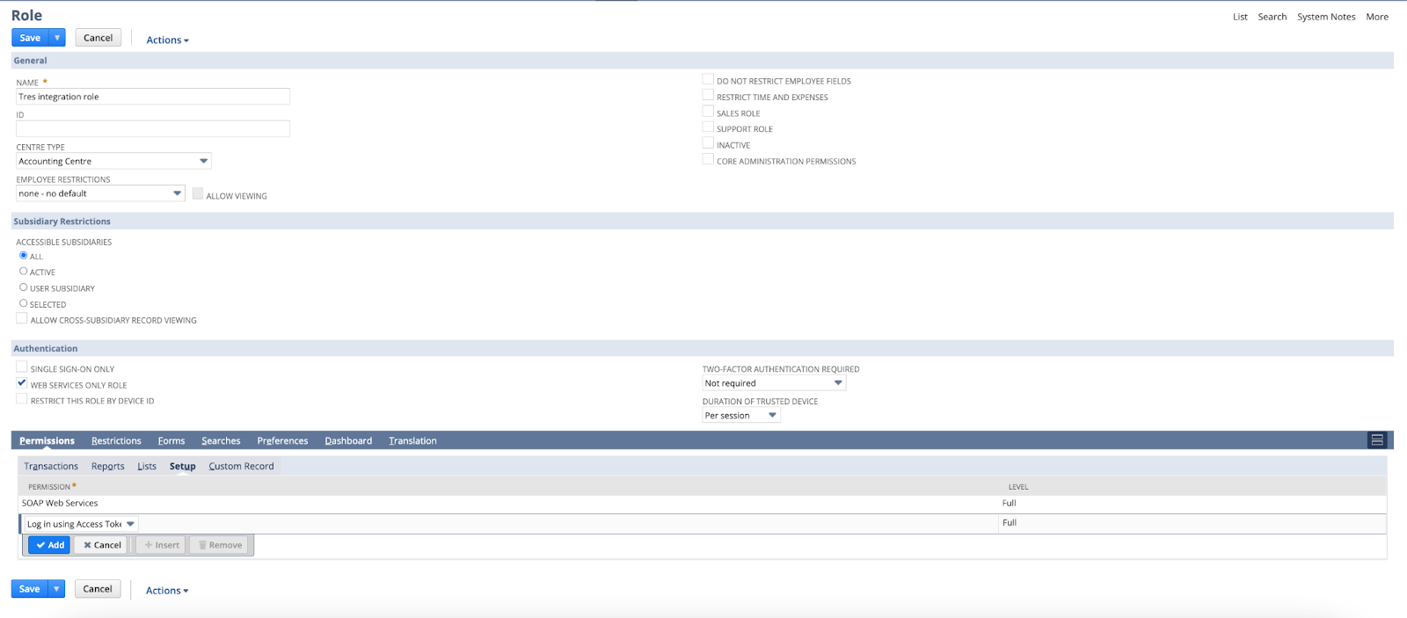1407x618 pixels.
Task: Open the Centre Type dropdown
Action: pyautogui.click(x=113, y=161)
